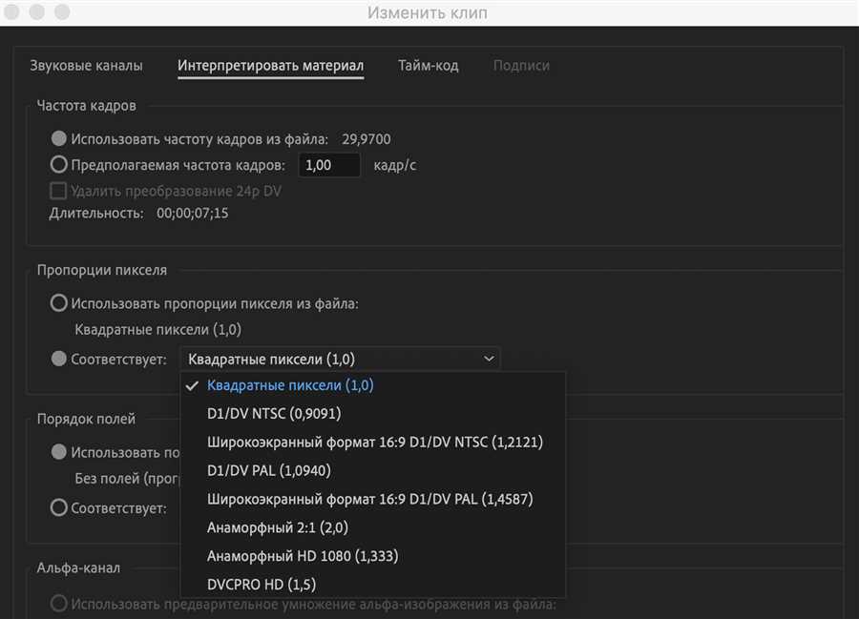This screenshot has width=859, height=619.
Task: Open the Тайм-код tab
Action: coord(428,66)
